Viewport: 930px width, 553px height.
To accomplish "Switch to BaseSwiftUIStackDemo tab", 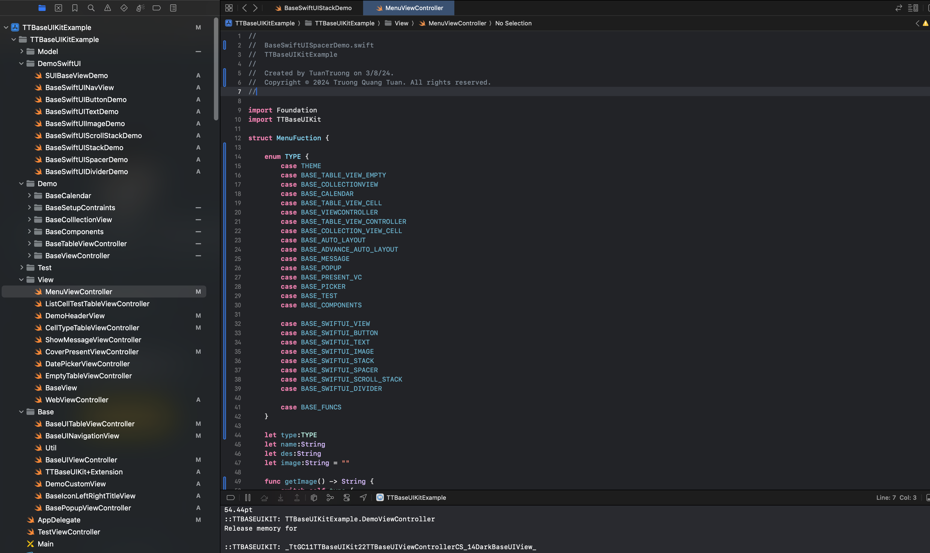I will click(313, 8).
